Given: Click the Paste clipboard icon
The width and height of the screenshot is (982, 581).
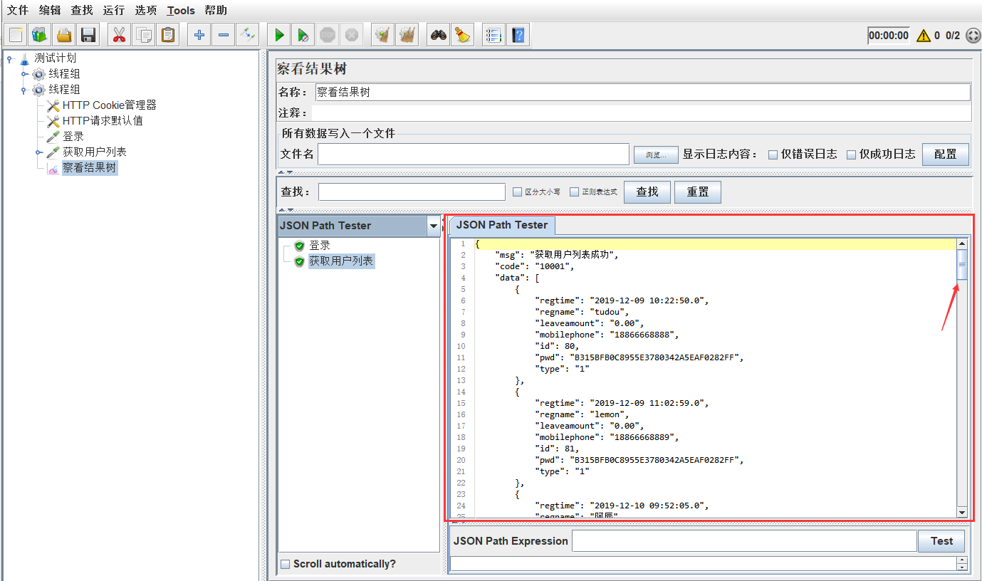Looking at the screenshot, I should (x=168, y=35).
